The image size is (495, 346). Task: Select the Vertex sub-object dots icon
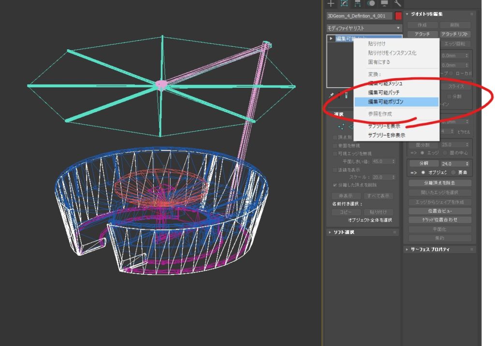pyautogui.click(x=342, y=126)
